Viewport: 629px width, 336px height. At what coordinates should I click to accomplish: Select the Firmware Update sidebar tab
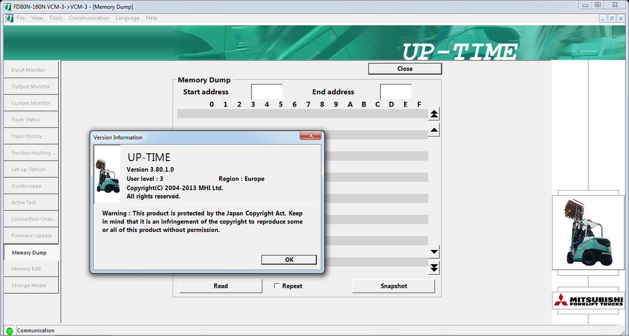click(x=31, y=236)
